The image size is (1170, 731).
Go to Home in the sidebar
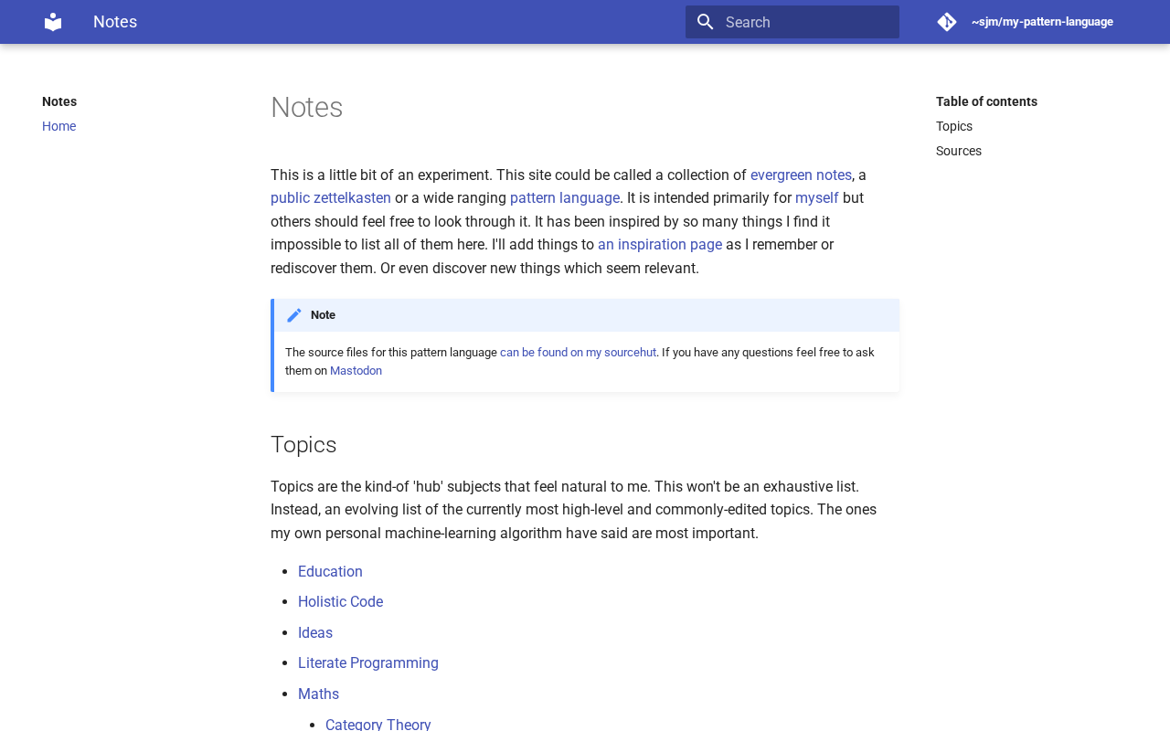pos(58,126)
